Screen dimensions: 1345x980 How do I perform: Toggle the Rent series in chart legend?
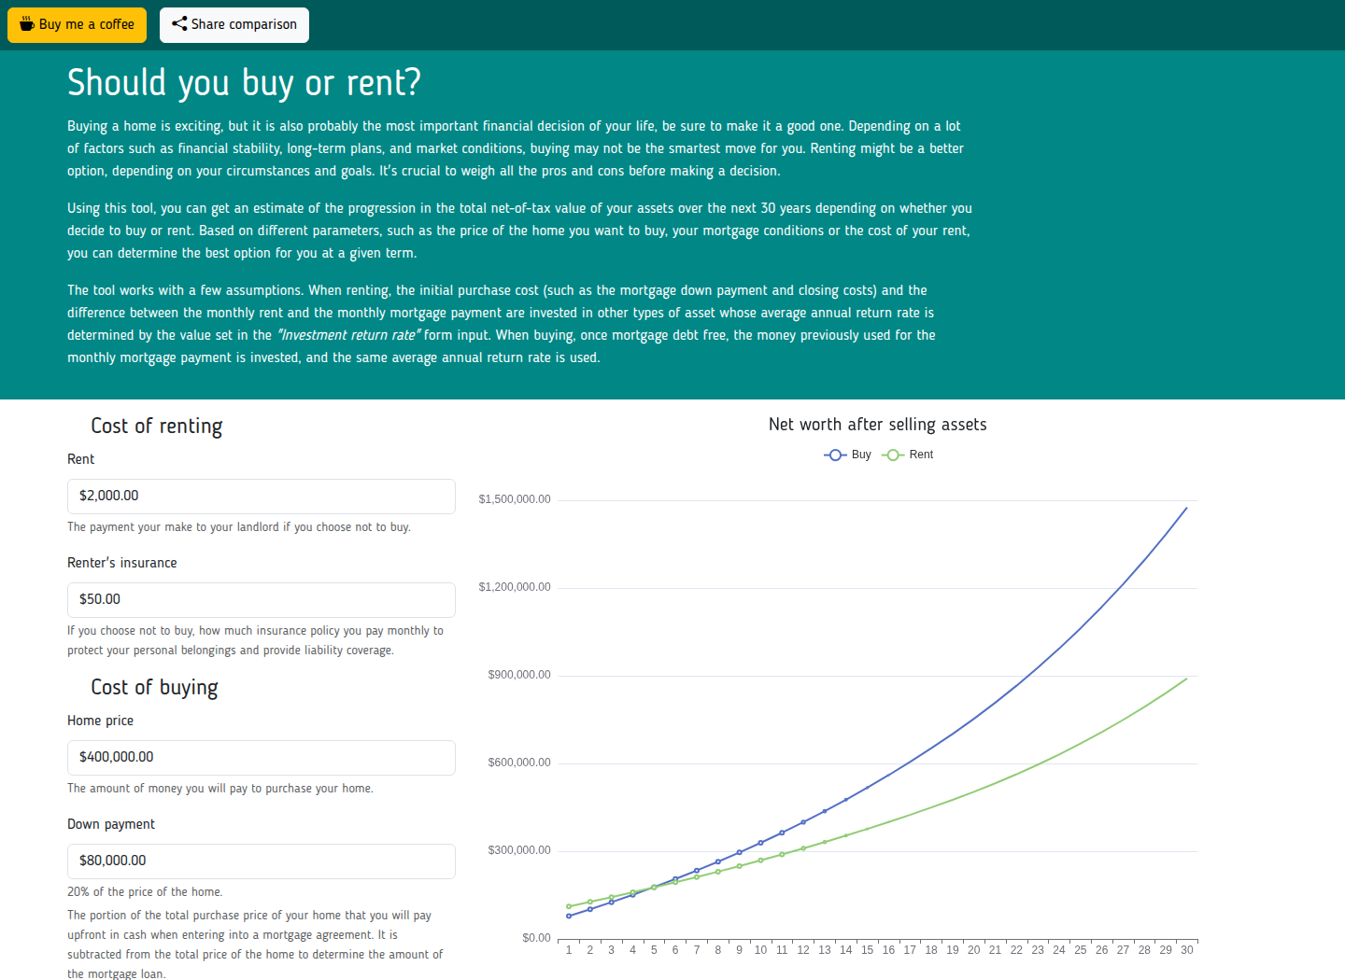(x=907, y=455)
